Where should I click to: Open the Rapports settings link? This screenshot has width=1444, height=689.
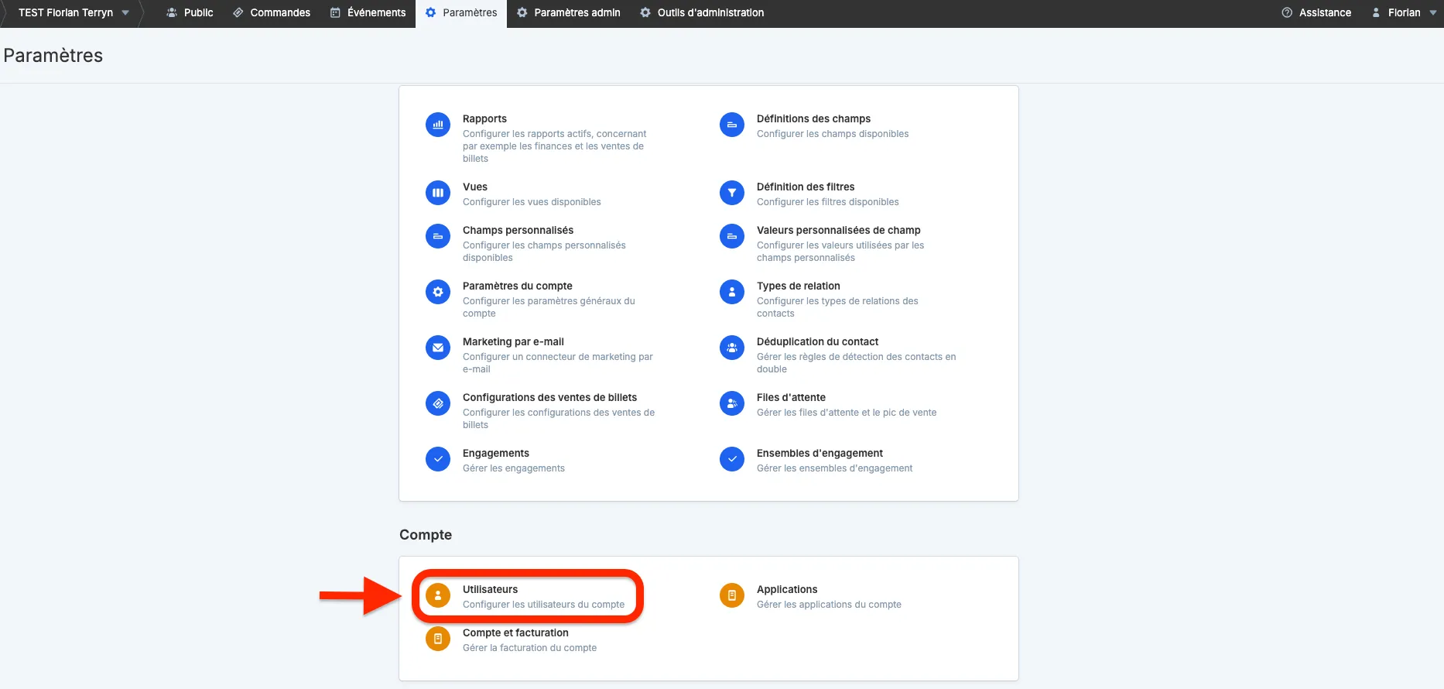[x=484, y=118]
